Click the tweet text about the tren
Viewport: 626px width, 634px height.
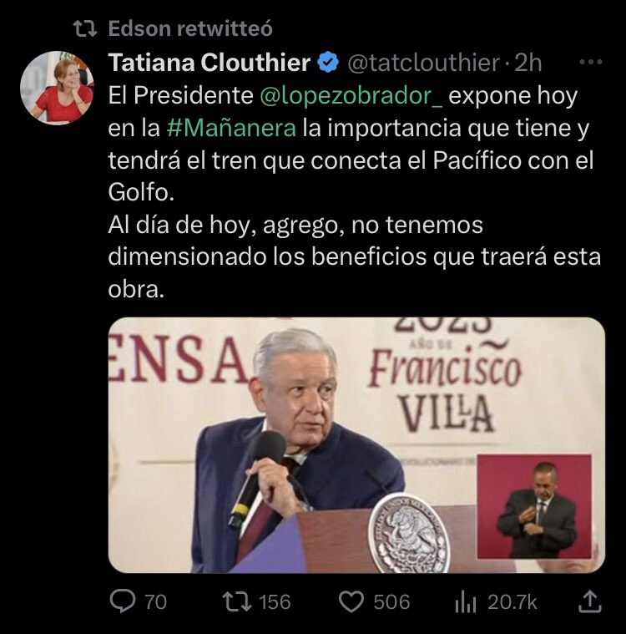355,192
